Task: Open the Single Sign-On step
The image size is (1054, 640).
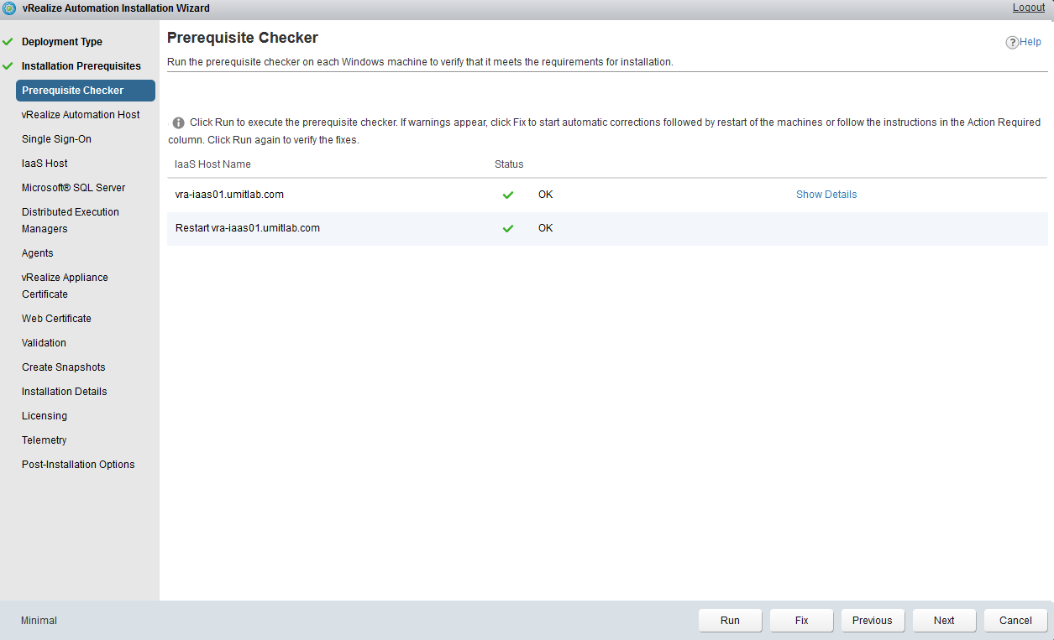Action: pyautogui.click(x=56, y=139)
